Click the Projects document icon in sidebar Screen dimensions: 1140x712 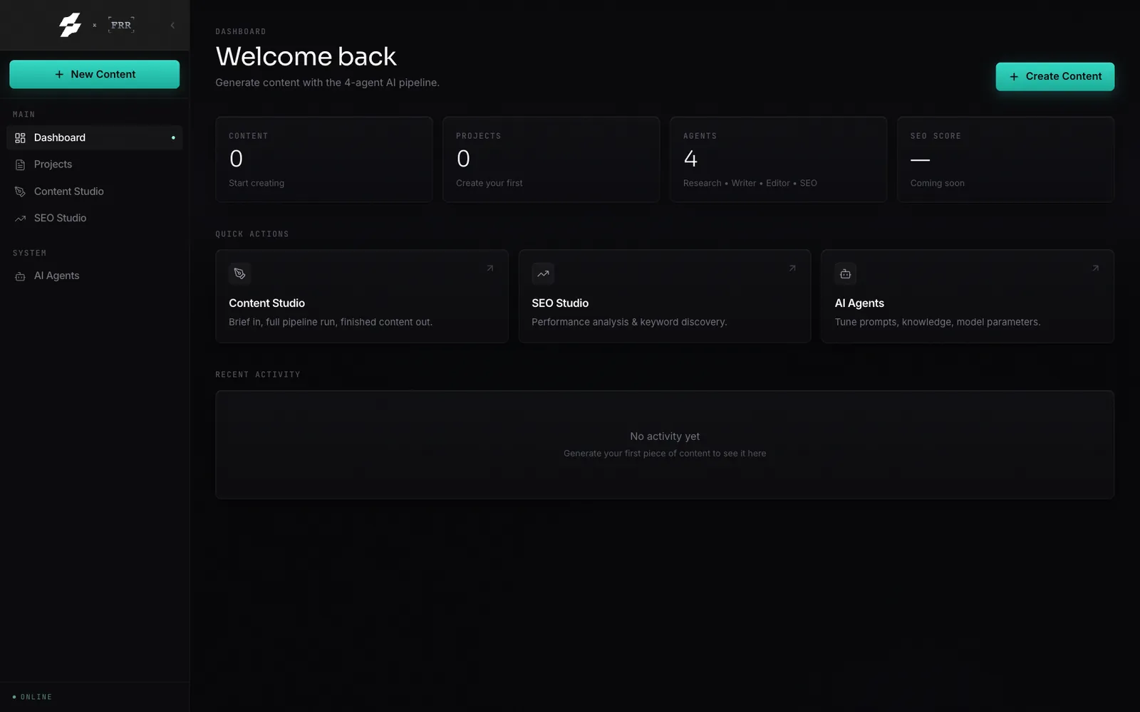[x=20, y=164]
